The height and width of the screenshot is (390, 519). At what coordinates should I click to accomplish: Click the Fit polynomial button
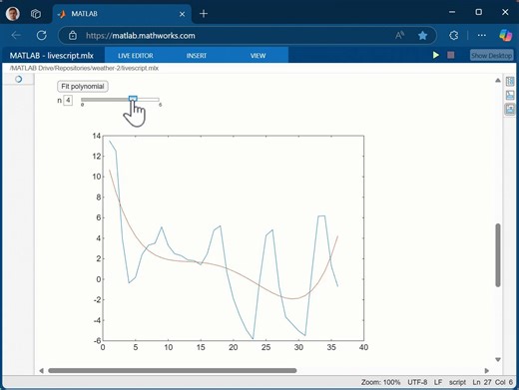pos(83,86)
